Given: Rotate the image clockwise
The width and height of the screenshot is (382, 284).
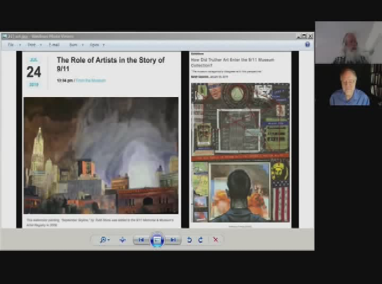Looking at the screenshot, I should click(x=200, y=240).
